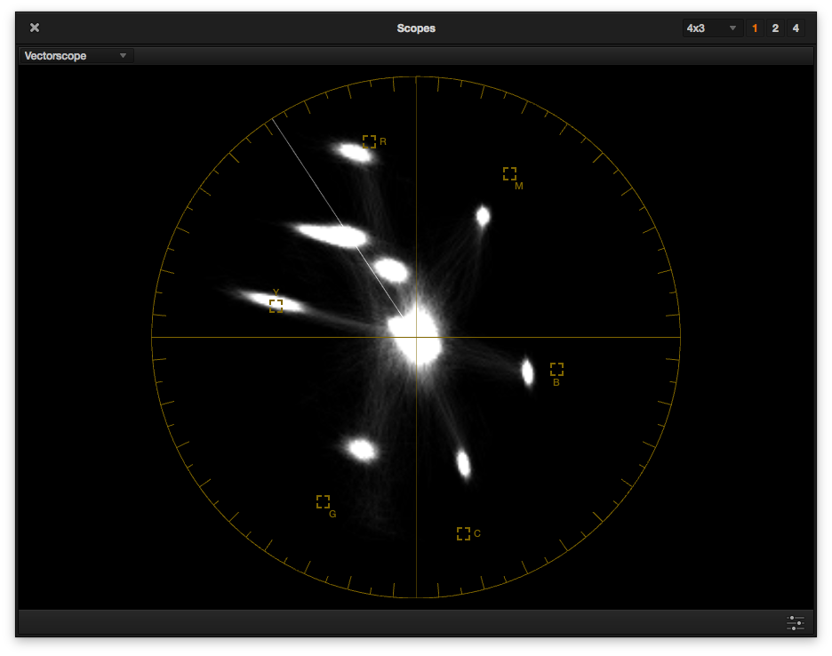Screen dimensions: 832x656
Task: Switch to two-scope view (2)
Action: pos(775,28)
